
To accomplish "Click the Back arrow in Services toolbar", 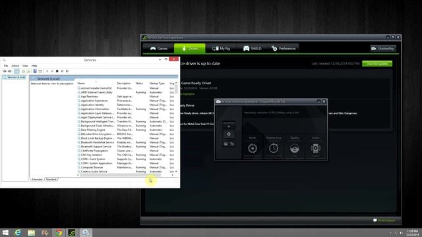I will [x=5, y=71].
